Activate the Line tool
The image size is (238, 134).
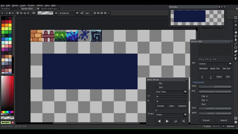pos(236,44)
